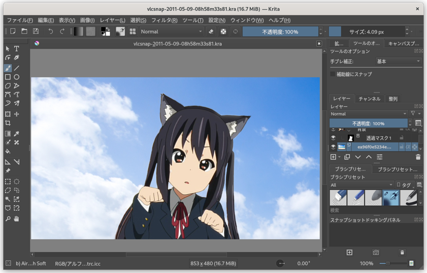Select the Zoom magnifier tool
427x273 pixels.
[8, 219]
